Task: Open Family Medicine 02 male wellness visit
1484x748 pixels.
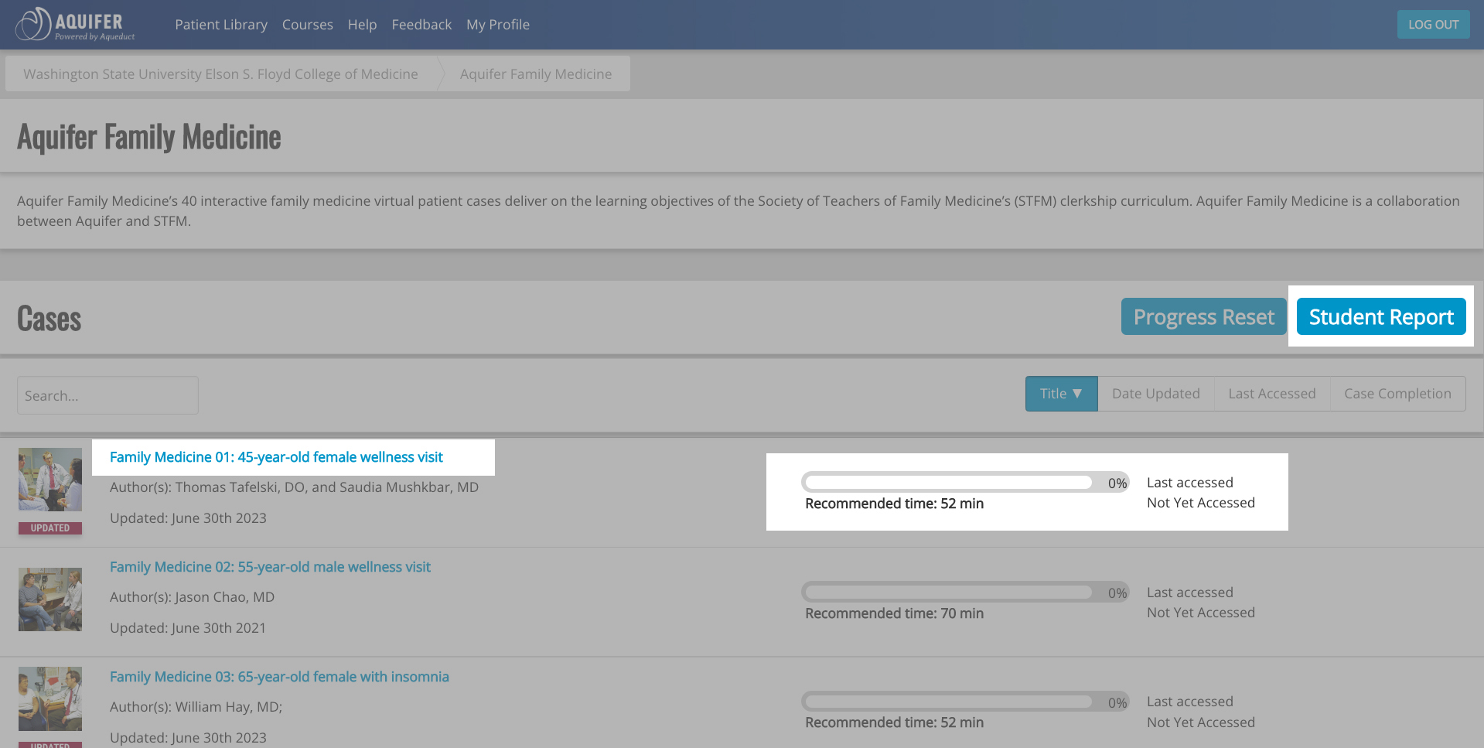Action: point(270,567)
